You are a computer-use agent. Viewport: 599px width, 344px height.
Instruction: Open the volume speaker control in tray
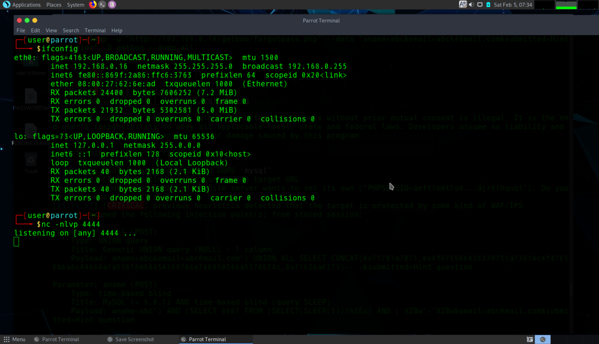(x=472, y=4)
